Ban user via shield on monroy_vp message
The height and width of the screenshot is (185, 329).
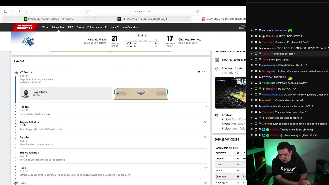click(260, 48)
